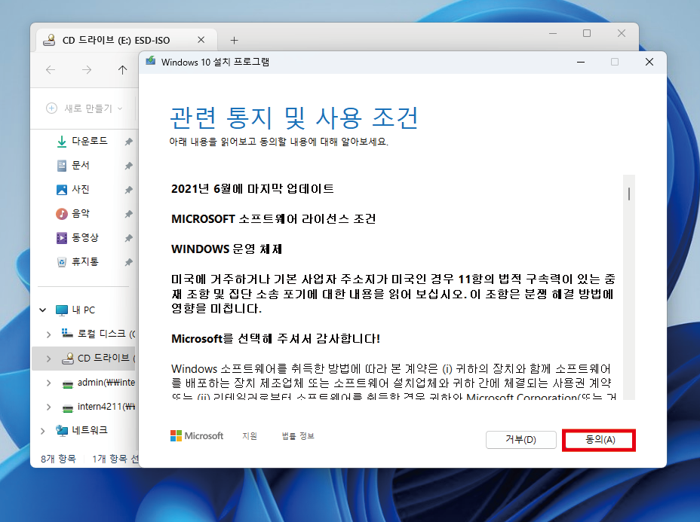Expand the 로컬 디스크 tree node
Viewport: 700px width, 522px height.
[49, 334]
